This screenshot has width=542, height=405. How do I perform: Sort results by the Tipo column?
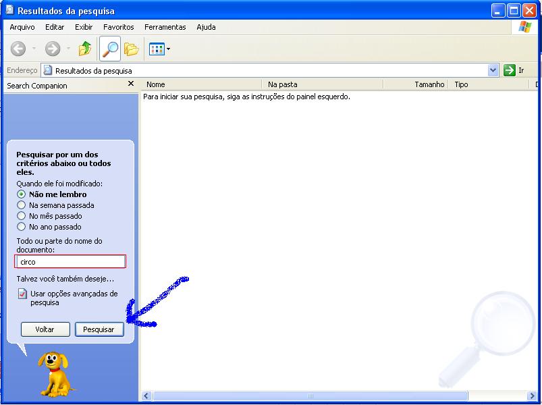coord(489,84)
